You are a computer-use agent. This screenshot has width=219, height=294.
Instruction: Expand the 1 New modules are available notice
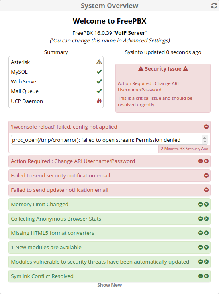tap(201, 247)
